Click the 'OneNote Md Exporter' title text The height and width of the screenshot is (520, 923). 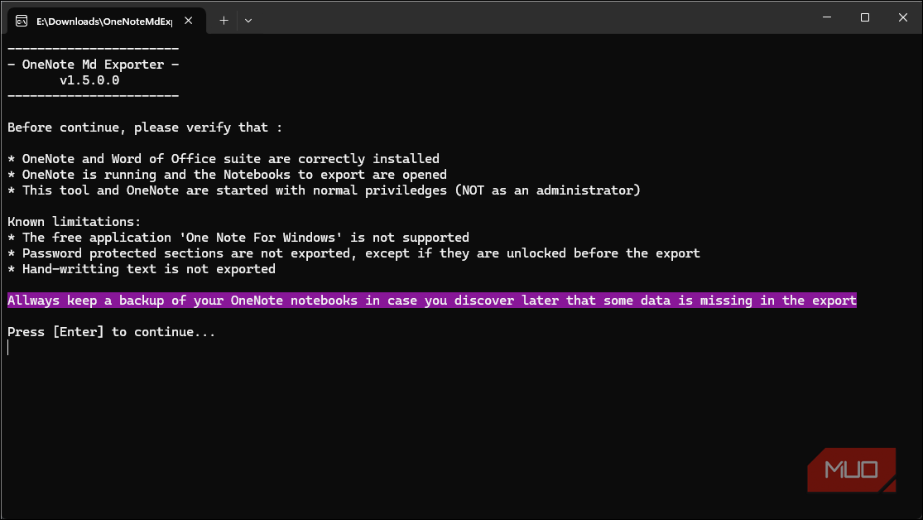93,65
